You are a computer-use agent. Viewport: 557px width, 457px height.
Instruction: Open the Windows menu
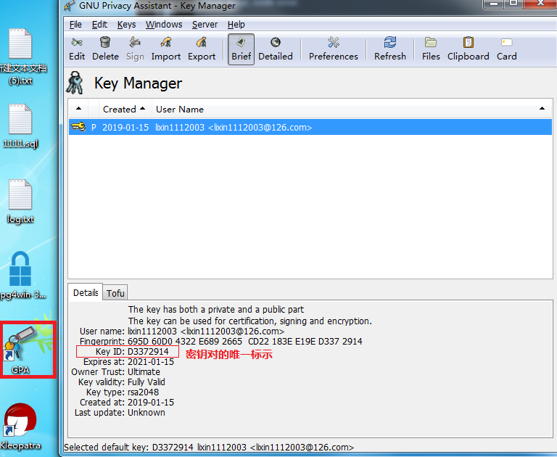coord(164,25)
